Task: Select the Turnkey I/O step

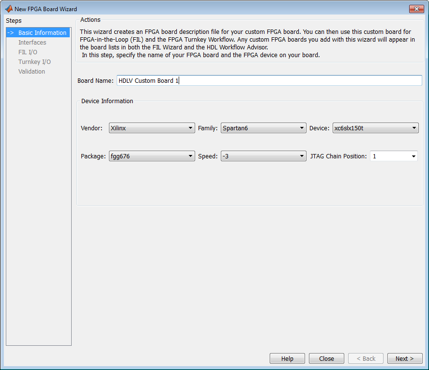Action: point(34,62)
